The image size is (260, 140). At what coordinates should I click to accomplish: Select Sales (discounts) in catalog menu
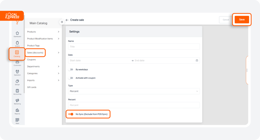[x=35, y=53]
